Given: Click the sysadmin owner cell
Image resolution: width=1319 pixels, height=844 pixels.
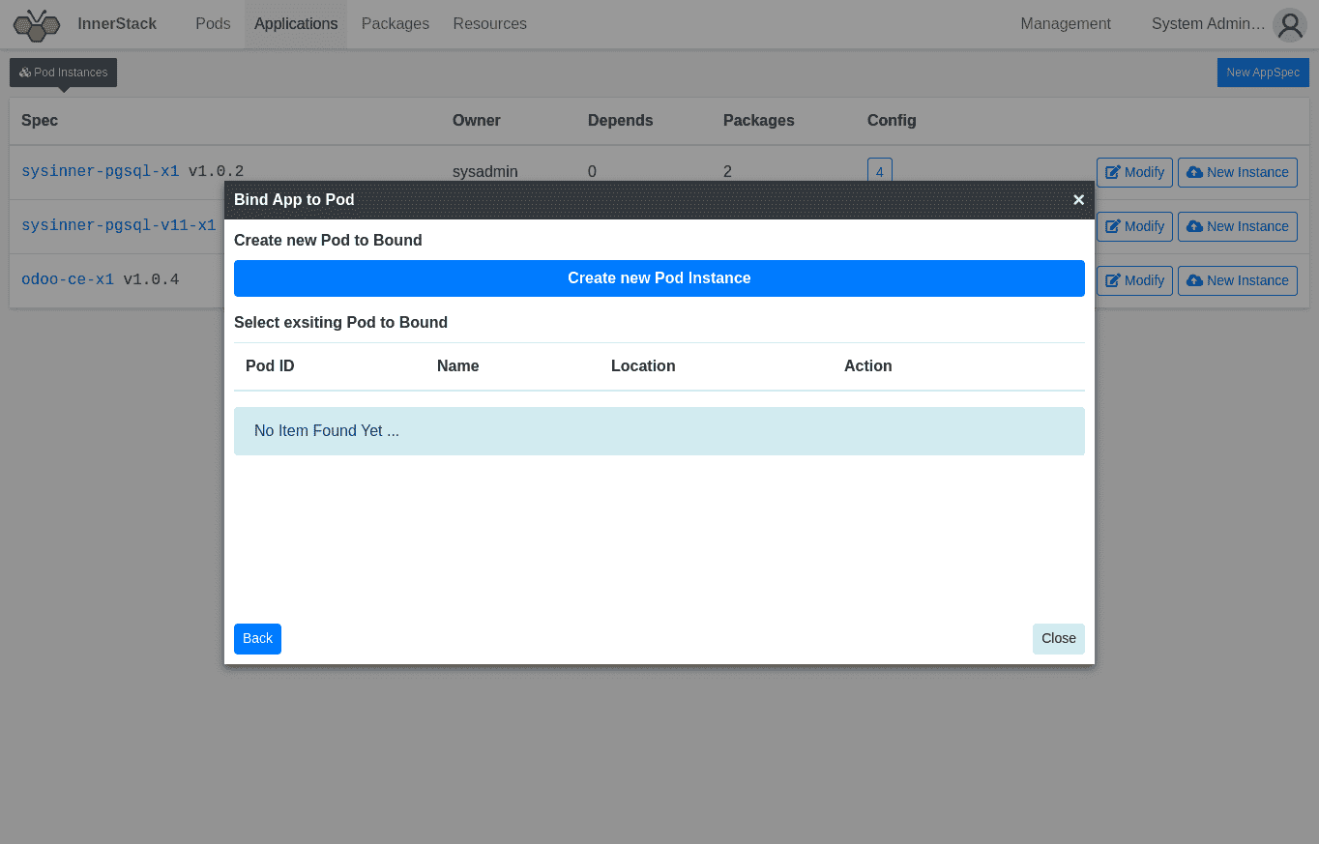Looking at the screenshot, I should 485,172.
